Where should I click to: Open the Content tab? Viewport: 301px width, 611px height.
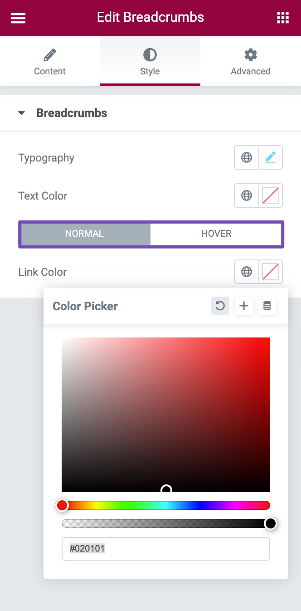pos(50,62)
